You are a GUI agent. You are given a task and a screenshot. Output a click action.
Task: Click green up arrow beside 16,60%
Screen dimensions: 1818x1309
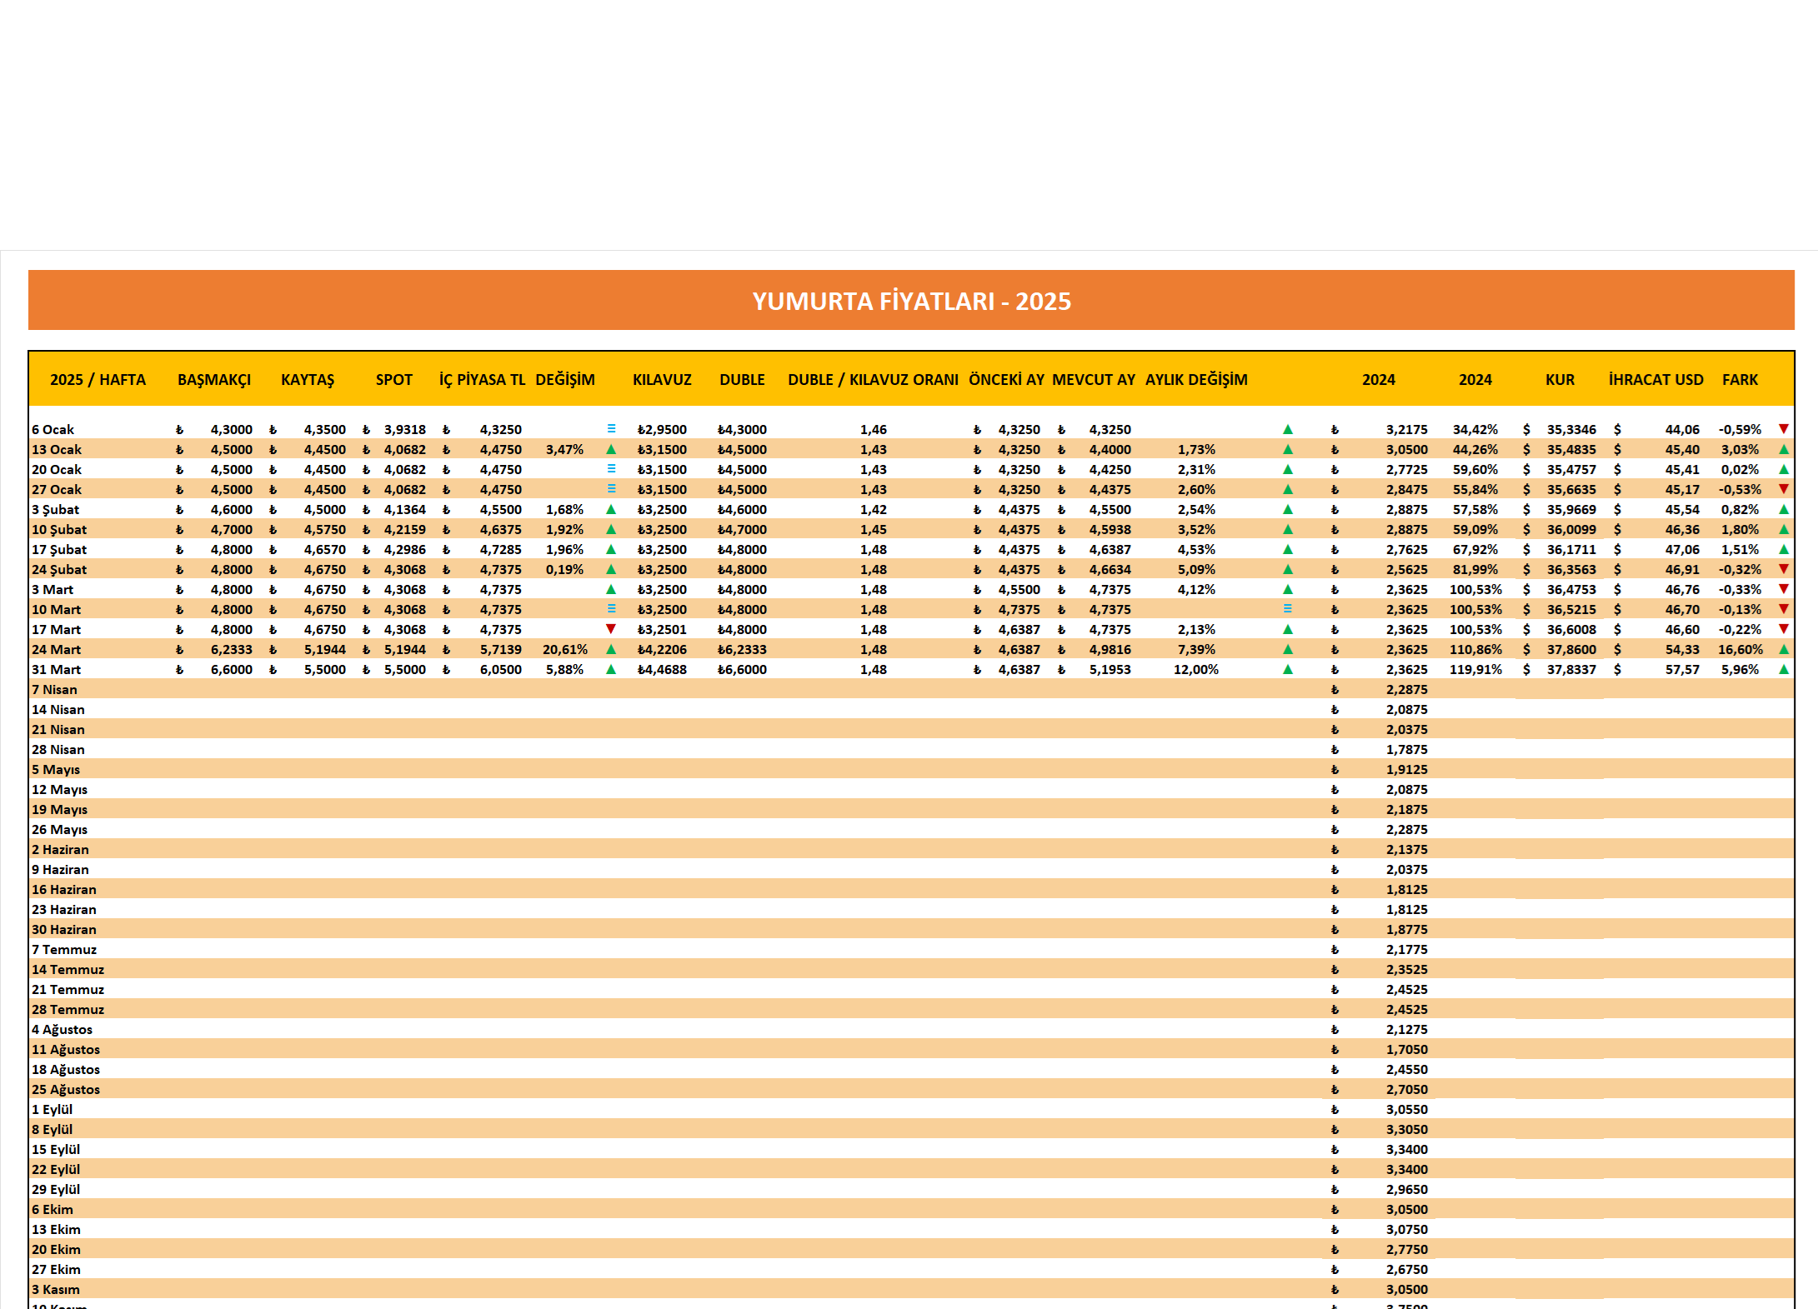[x=1783, y=649]
